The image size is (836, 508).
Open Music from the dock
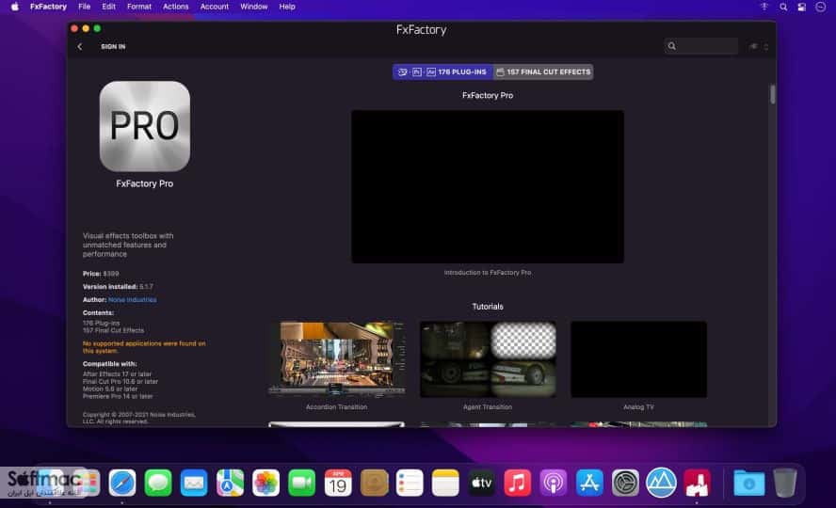[518, 483]
